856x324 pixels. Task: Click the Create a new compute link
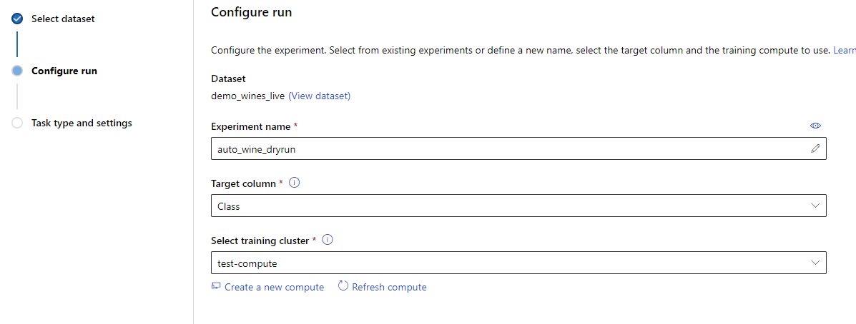pos(274,287)
